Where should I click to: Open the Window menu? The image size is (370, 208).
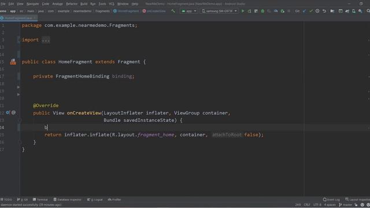123,4
